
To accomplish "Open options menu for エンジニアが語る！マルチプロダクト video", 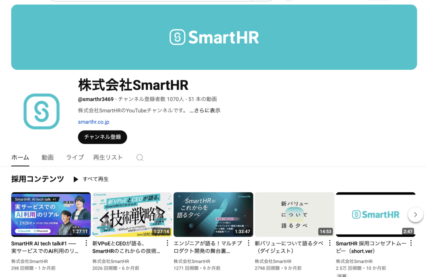I will tap(249, 243).
